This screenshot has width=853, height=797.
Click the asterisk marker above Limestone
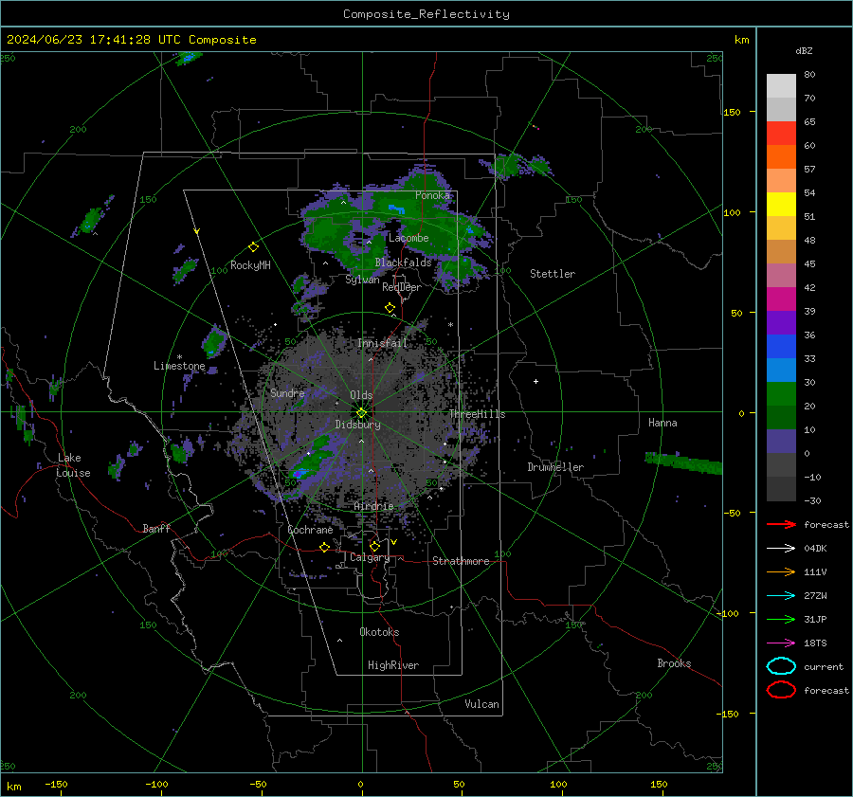tap(179, 357)
